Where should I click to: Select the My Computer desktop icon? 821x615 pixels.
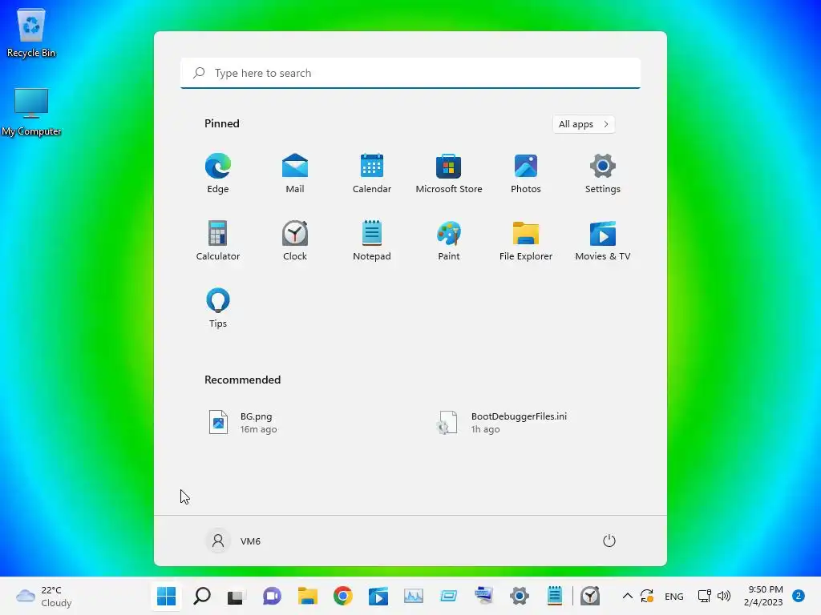pos(31,112)
